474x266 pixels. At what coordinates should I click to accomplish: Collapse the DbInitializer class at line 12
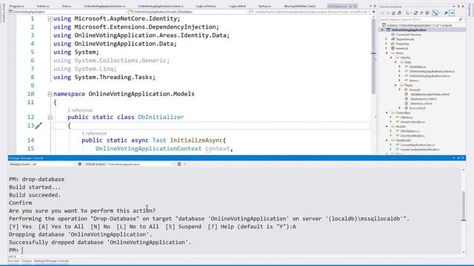tap(50, 117)
